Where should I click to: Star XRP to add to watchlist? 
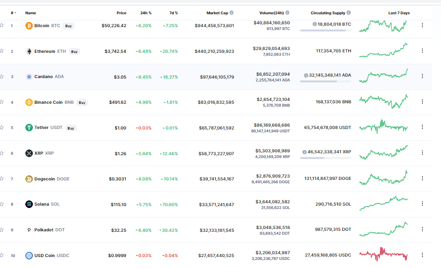click(2, 153)
